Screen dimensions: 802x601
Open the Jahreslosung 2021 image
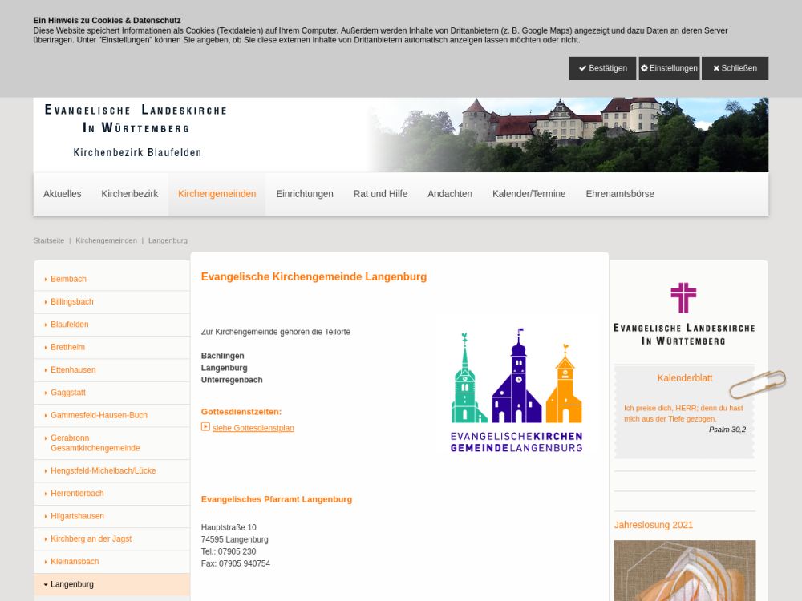[x=684, y=570]
